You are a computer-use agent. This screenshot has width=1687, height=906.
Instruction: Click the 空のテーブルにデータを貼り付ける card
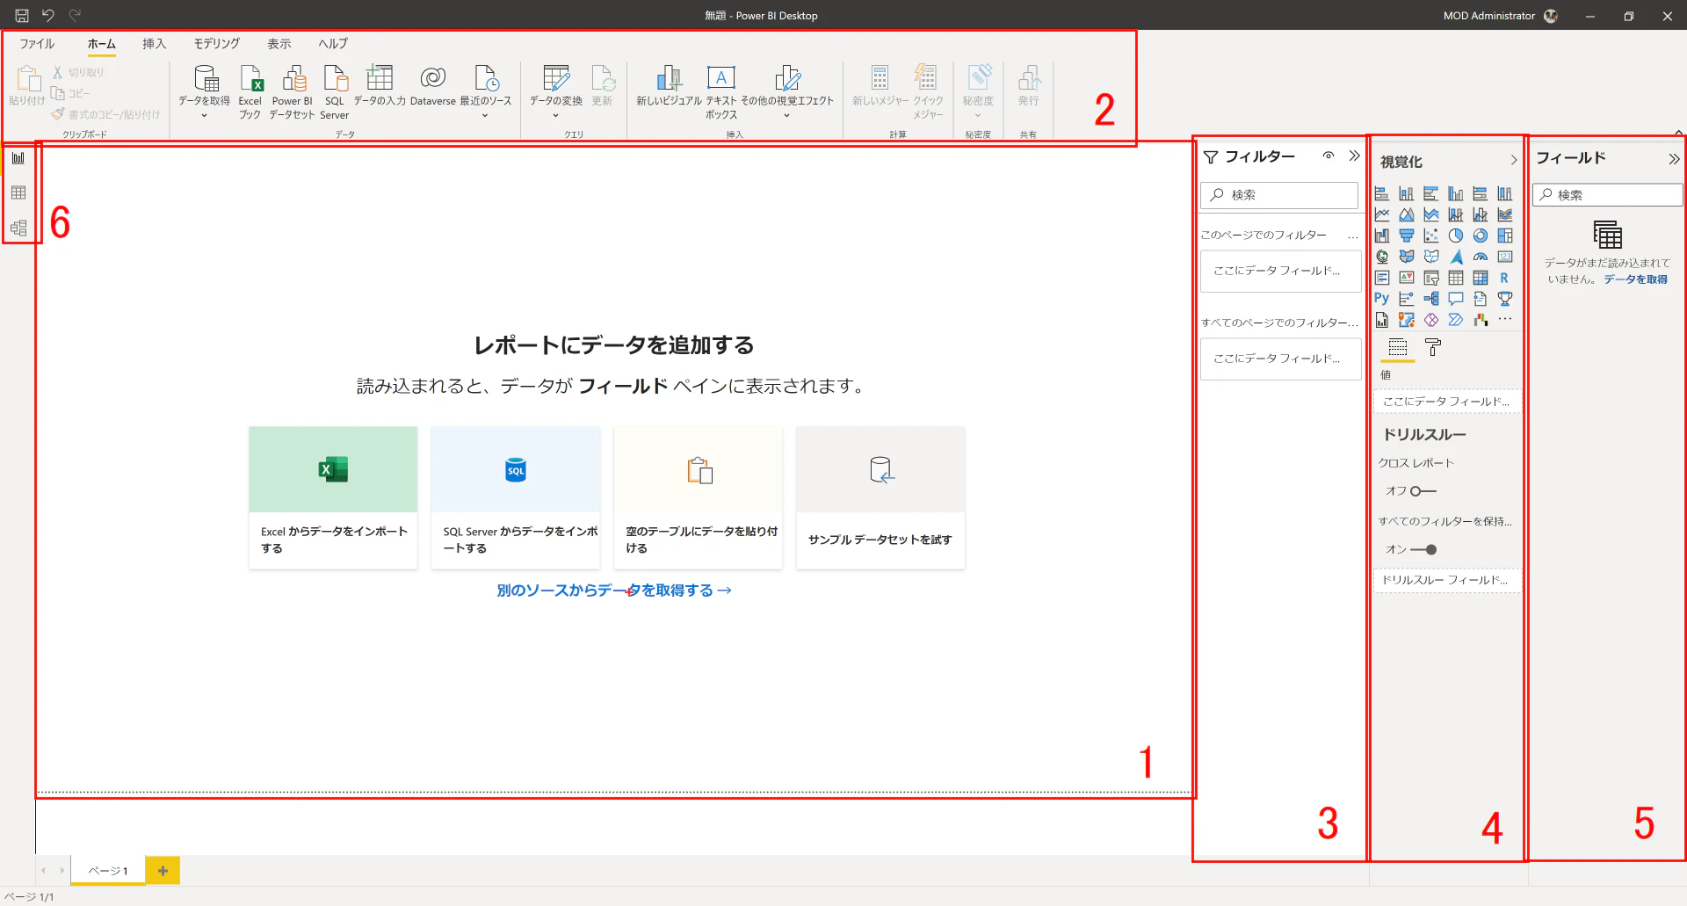(x=698, y=497)
